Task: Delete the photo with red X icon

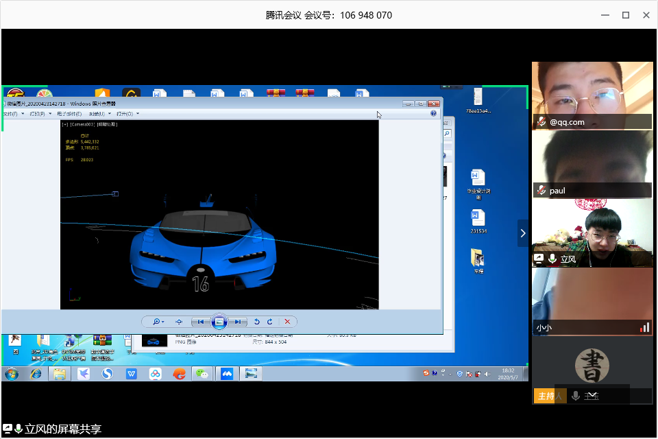Action: [287, 321]
